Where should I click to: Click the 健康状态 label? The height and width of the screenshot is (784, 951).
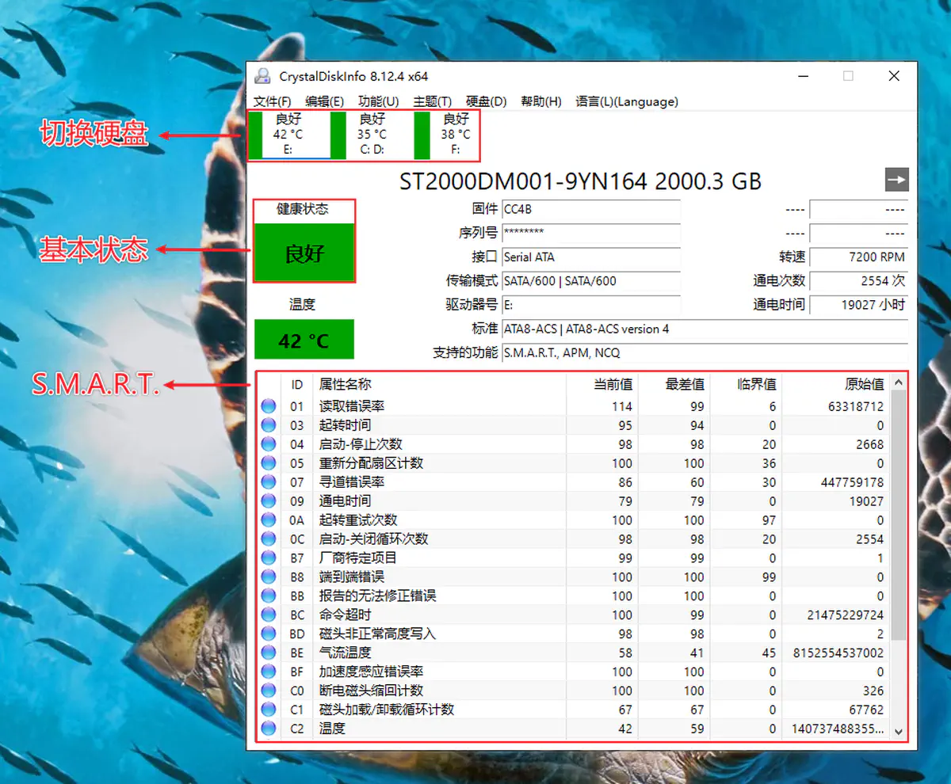(303, 209)
